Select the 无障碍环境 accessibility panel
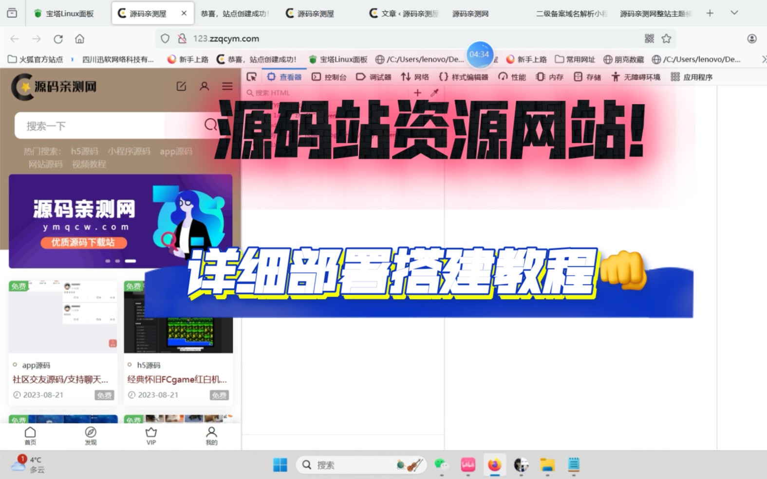 pos(636,77)
